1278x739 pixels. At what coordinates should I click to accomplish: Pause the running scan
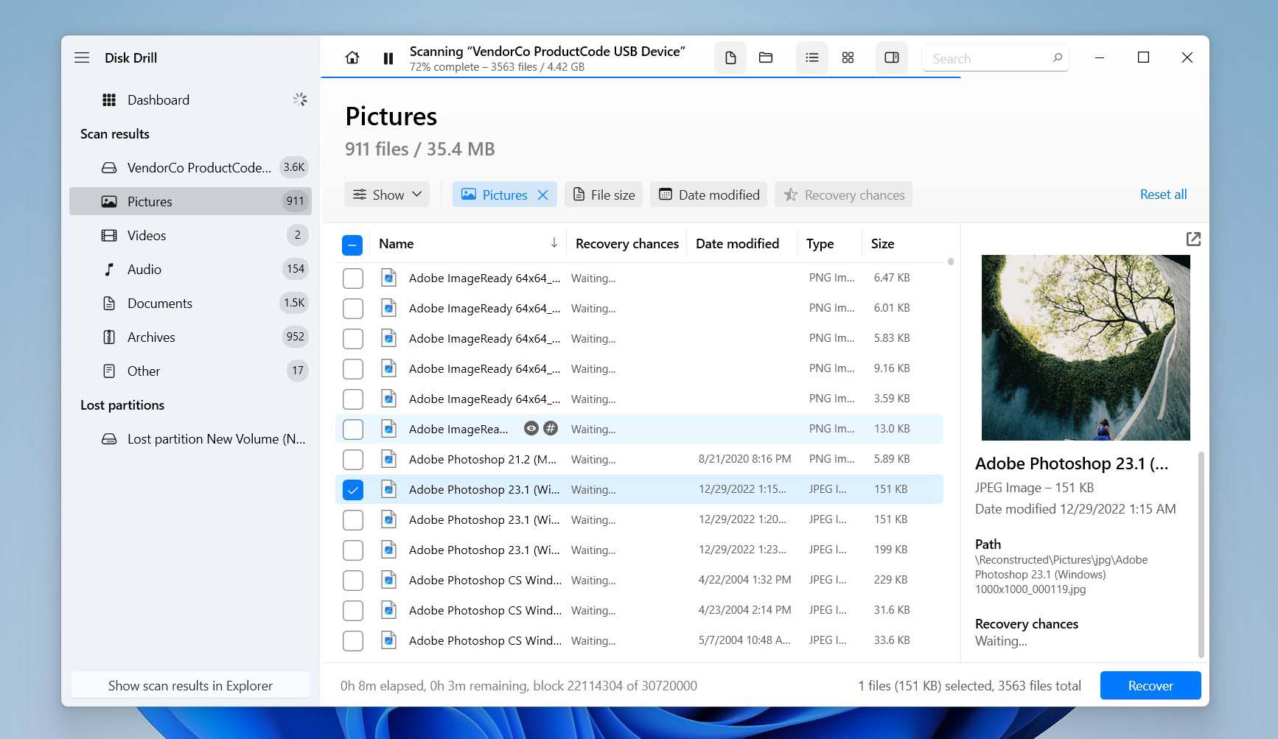388,58
